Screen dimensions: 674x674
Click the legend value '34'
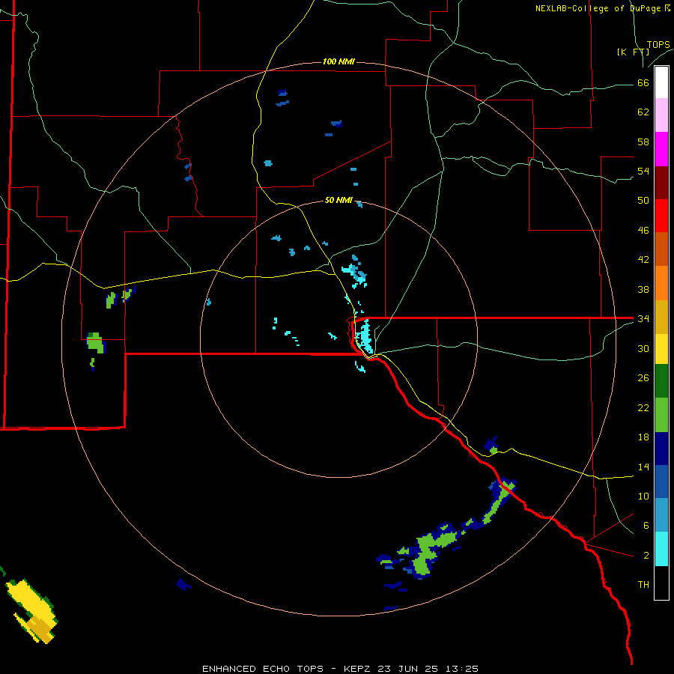click(643, 319)
